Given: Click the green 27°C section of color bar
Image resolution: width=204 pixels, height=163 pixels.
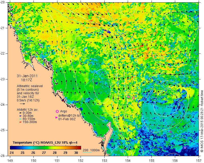Looking at the screenshot, I should [x=44, y=148].
